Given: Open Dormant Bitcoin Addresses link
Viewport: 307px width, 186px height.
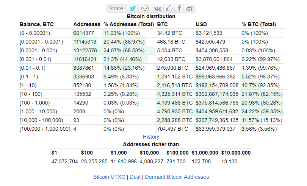Looking at the screenshot, I should 177,177.
